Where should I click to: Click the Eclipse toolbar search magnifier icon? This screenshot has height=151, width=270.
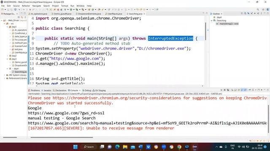click(x=258, y=10)
